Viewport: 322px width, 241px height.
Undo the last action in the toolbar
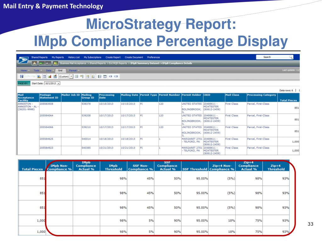point(28,77)
